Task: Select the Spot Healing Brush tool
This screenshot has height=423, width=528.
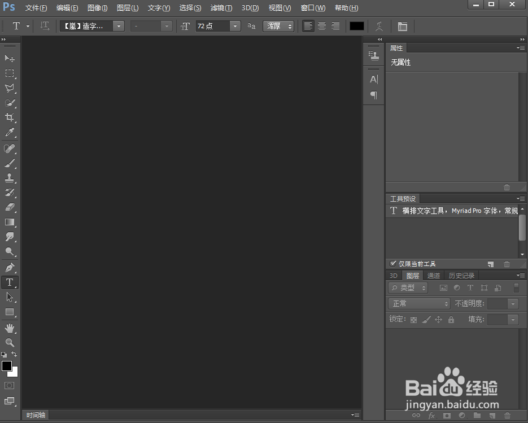Action: pos(10,149)
